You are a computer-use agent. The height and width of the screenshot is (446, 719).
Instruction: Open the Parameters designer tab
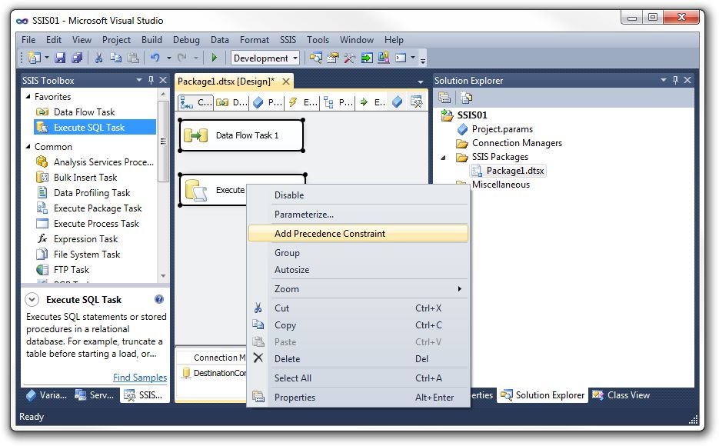(x=268, y=102)
